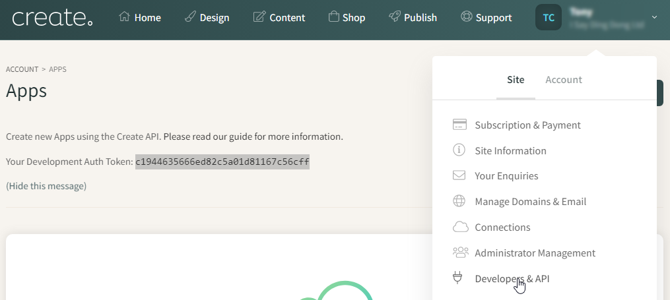The height and width of the screenshot is (300, 670).
Task: Click the Support lifebuoy icon
Action: coord(466,16)
